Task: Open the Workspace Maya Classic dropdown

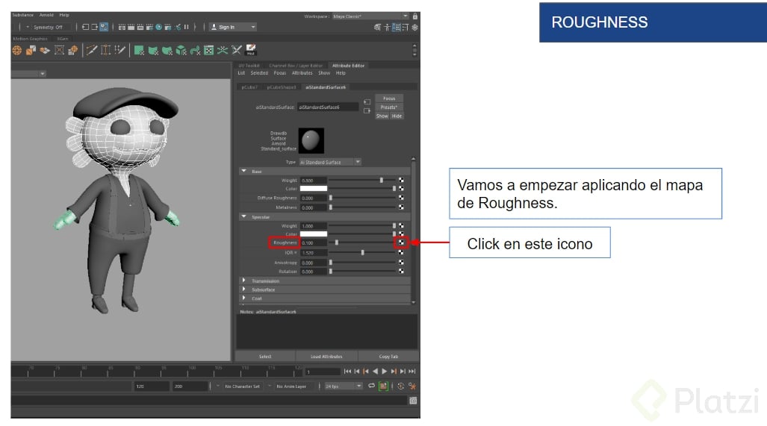Action: (x=370, y=16)
